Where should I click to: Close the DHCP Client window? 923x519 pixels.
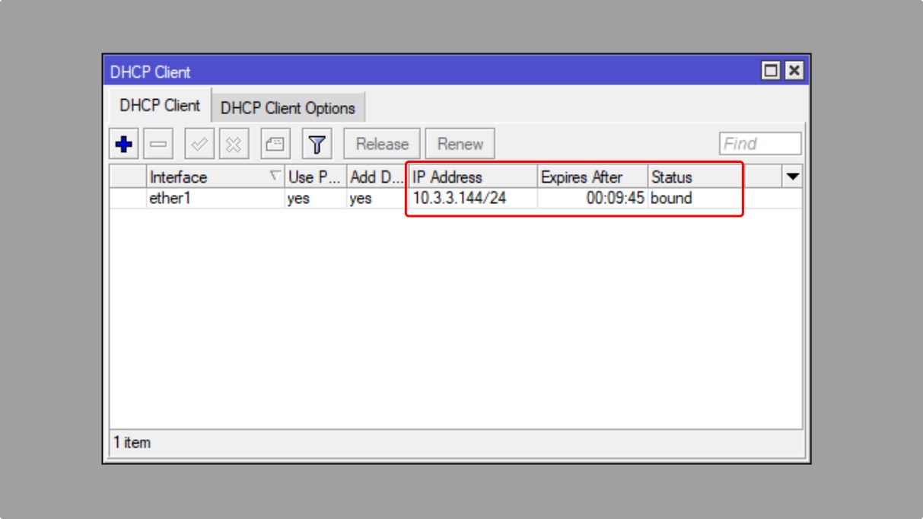(x=794, y=72)
